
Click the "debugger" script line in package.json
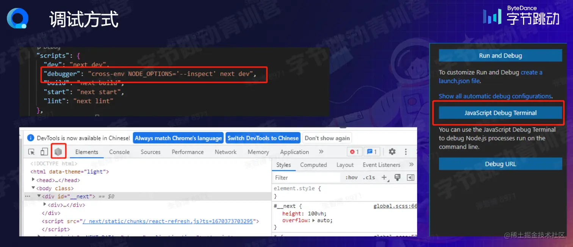click(x=150, y=73)
